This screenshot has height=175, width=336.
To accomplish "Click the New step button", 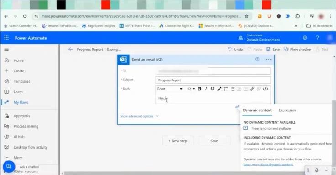I will pyautogui.click(x=178, y=141).
